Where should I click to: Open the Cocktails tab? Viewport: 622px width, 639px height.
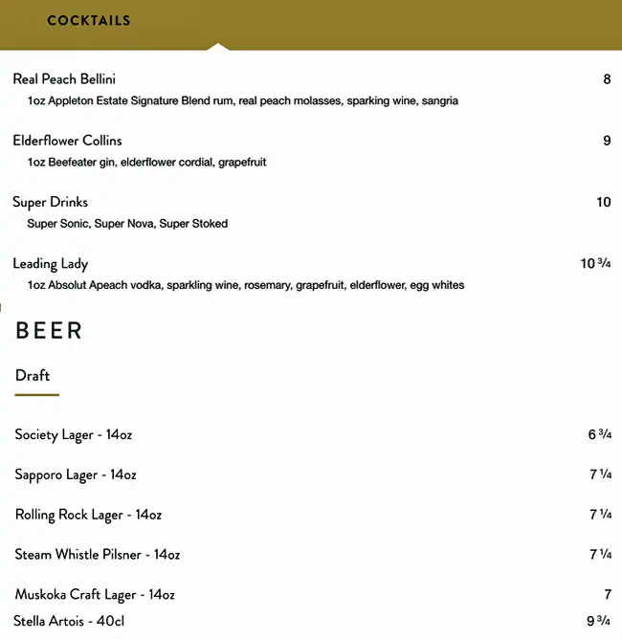coord(88,20)
